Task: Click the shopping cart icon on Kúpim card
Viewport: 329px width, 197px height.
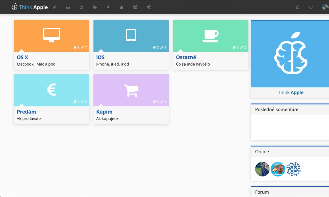Action: pos(131,90)
